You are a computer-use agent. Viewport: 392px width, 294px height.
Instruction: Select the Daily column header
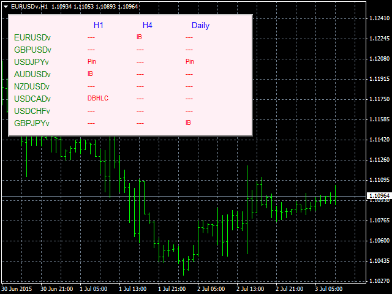point(200,26)
